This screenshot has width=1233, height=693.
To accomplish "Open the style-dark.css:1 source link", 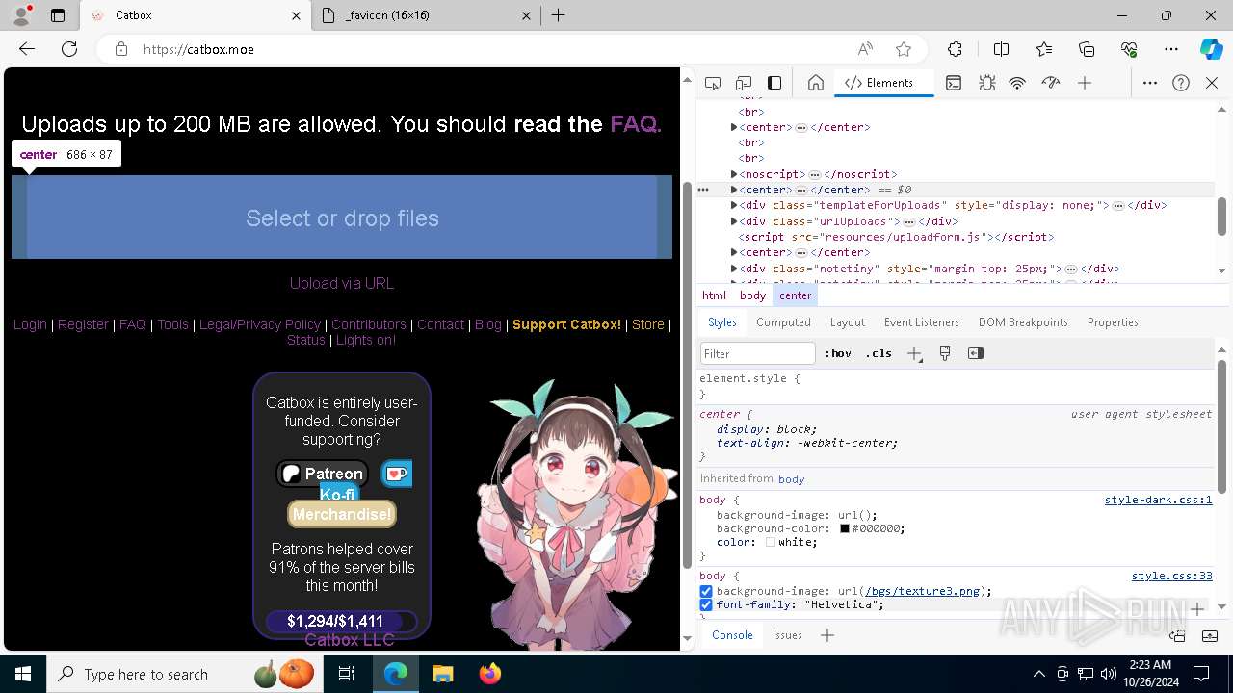I will (x=1158, y=500).
